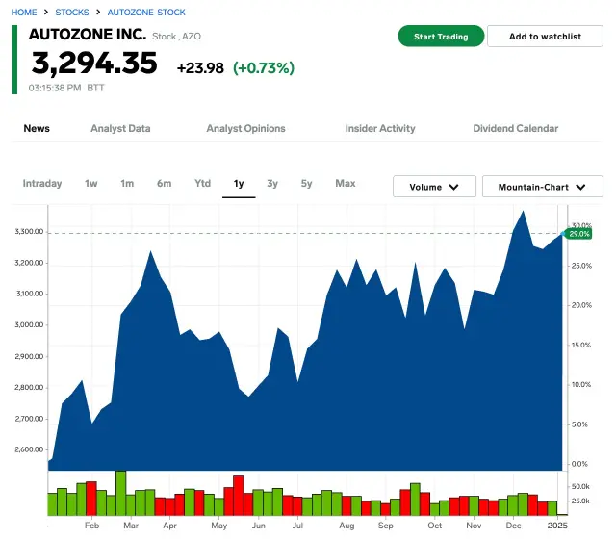Click the Start Trading button
The width and height of the screenshot is (616, 539).
440,37
